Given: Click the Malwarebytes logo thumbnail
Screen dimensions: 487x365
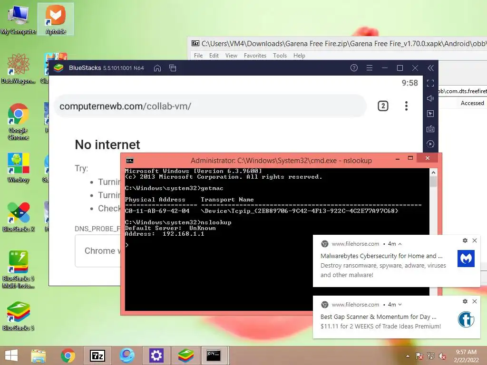Looking at the screenshot, I should [466, 259].
